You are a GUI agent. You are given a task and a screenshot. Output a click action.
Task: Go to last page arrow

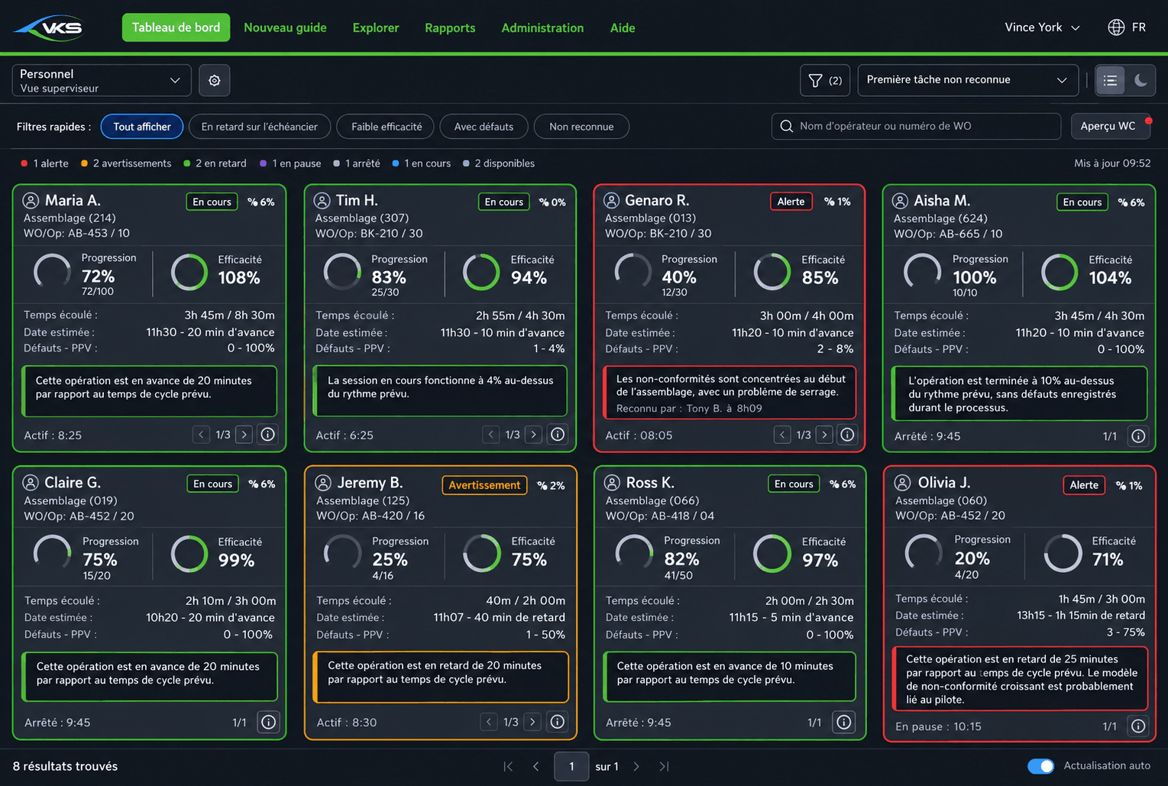click(x=664, y=766)
